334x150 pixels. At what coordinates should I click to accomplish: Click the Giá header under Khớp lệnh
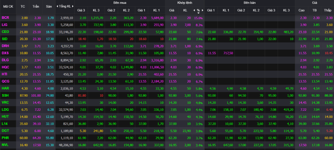[x=172, y=10]
